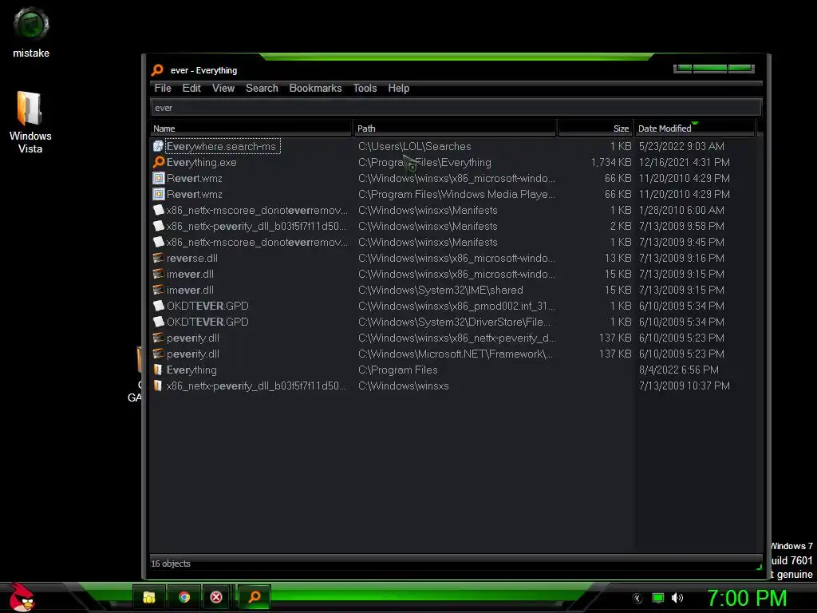Select the 'Windows Vista' desktop folder
The image size is (817, 613).
[30, 122]
